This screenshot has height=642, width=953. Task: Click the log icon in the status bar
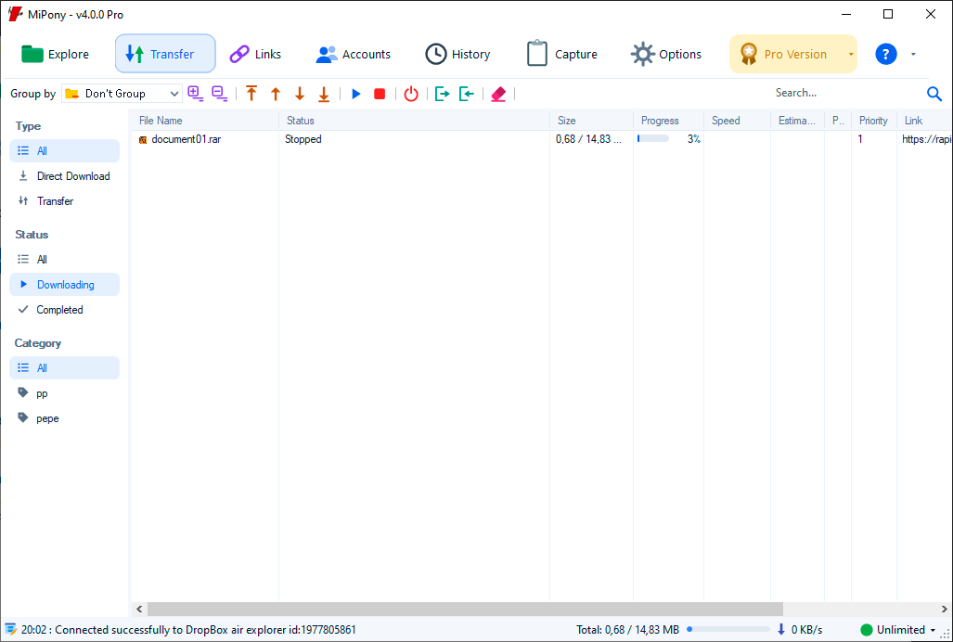click(x=11, y=629)
